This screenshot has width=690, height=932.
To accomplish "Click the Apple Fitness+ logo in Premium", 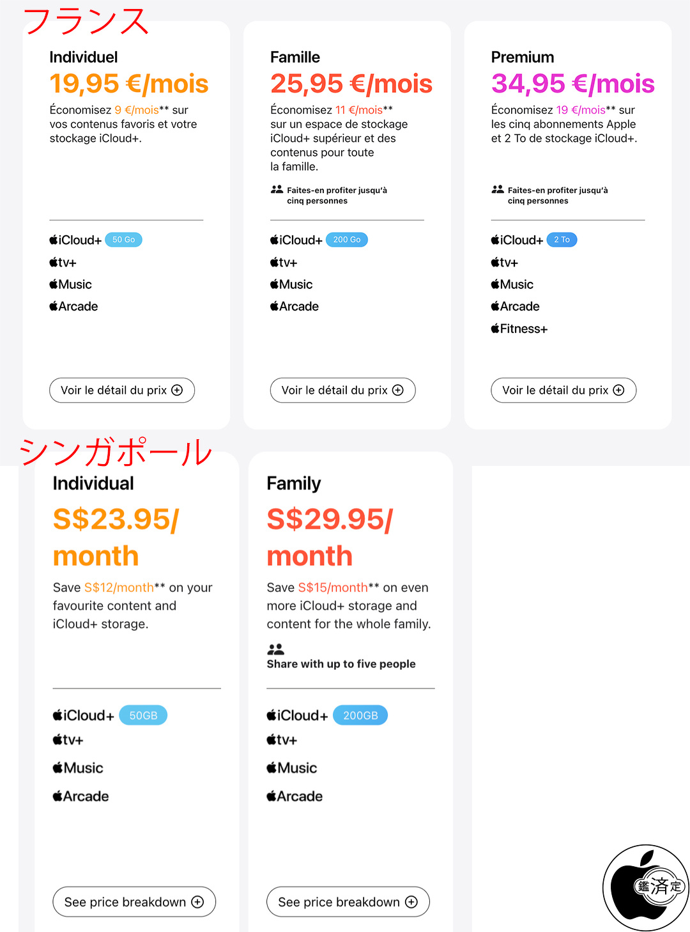I will coord(519,329).
